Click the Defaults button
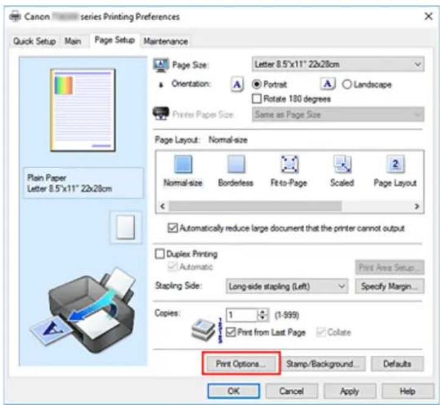Screen dimensions: 440x405 [397, 364]
